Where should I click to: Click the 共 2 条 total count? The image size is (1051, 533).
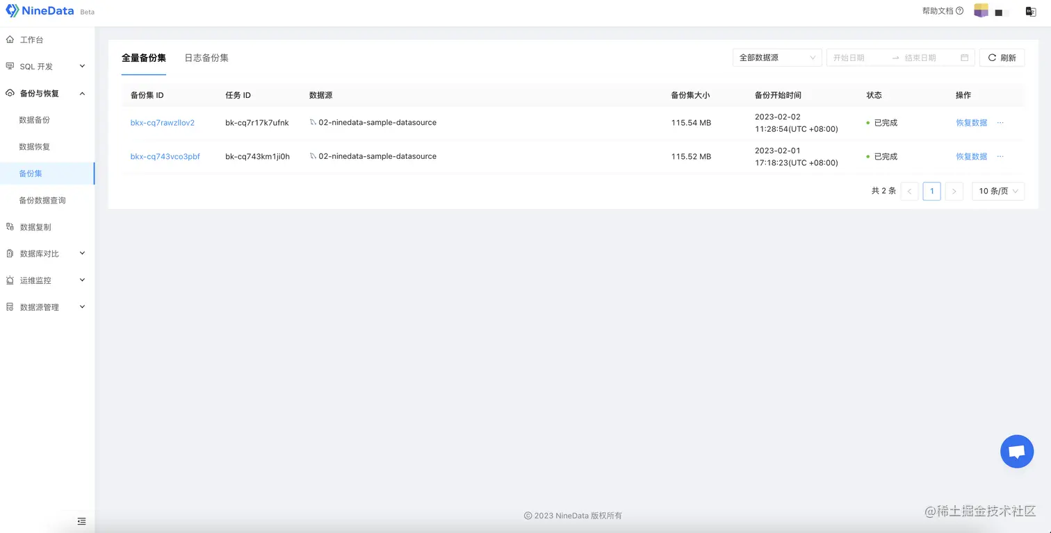(x=883, y=191)
